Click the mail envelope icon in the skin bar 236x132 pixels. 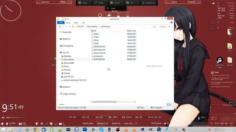[x=60, y=124]
